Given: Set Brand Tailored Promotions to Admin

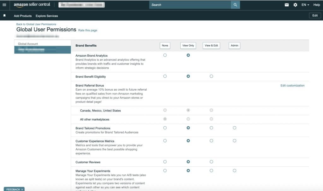Looking at the screenshot, I should tap(234, 128).
